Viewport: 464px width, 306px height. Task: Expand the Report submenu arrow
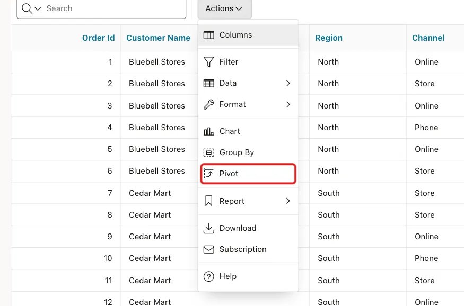[288, 201]
